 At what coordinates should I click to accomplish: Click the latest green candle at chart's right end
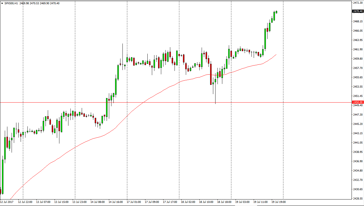(276, 12)
